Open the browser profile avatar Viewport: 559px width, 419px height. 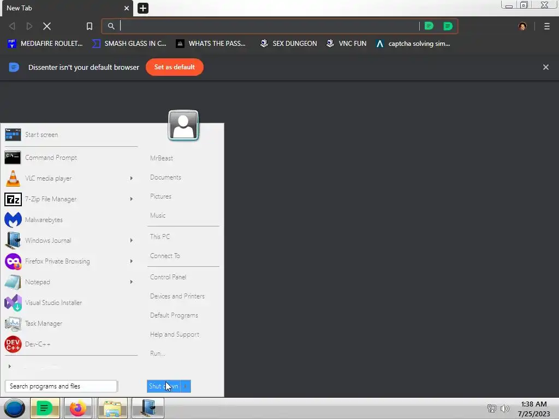pyautogui.click(x=522, y=26)
